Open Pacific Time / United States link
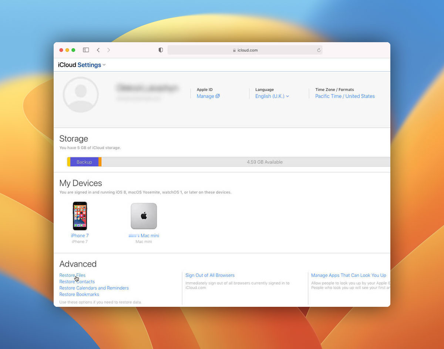The image size is (444, 349). click(x=345, y=96)
